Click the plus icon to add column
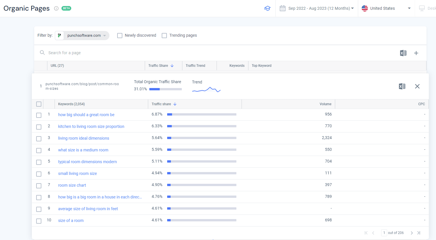This screenshot has width=436, height=240. click(x=416, y=53)
